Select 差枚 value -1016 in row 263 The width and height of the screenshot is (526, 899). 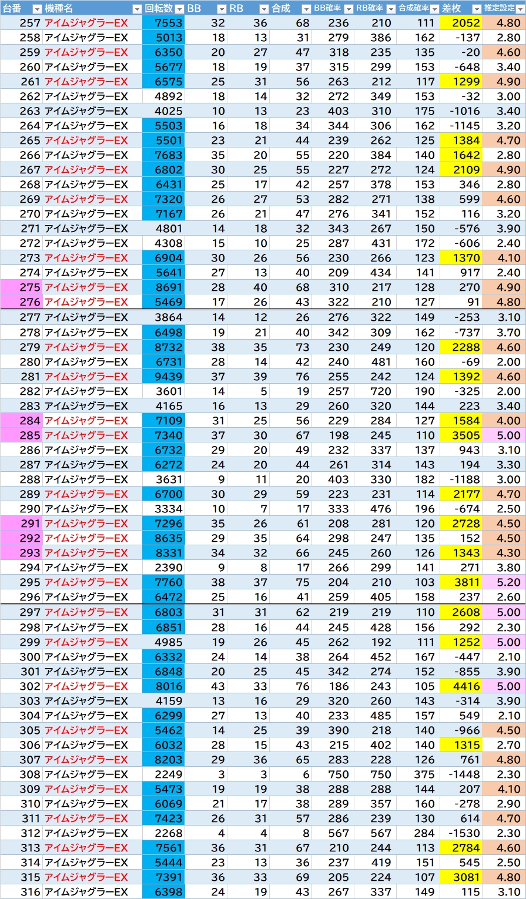point(460,111)
